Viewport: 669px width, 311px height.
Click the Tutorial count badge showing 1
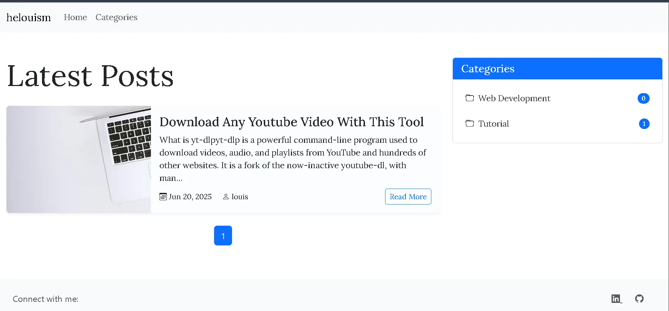click(644, 124)
